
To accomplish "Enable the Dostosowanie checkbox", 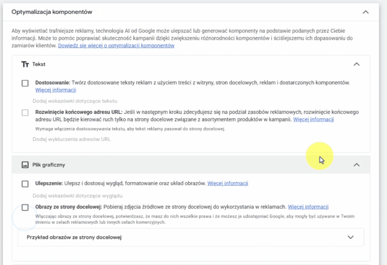I will 25,83.
